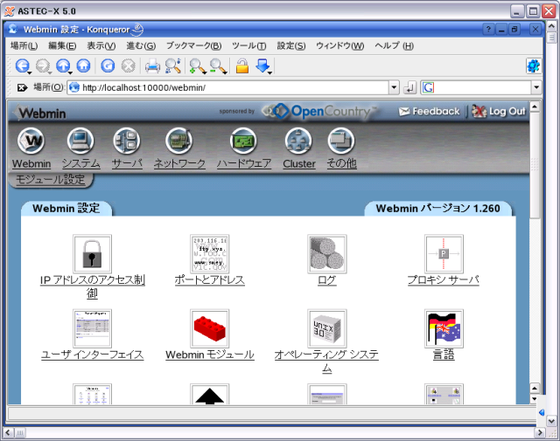560x441 pixels.
Task: Open the 設定(S) menu
Action: click(291, 45)
